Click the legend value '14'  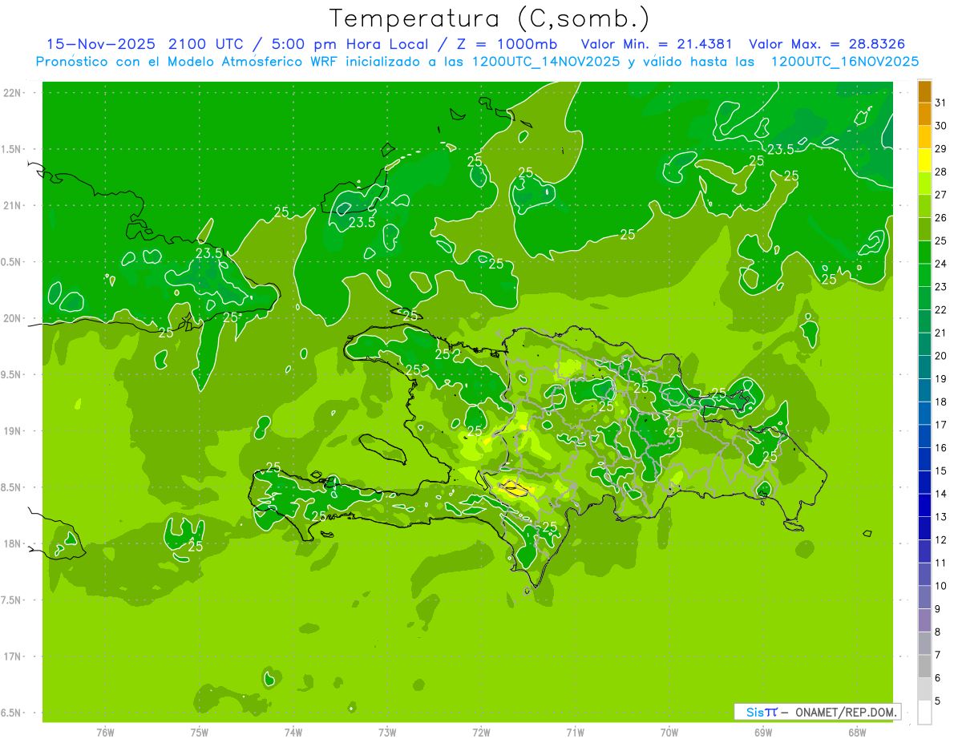tap(941, 494)
